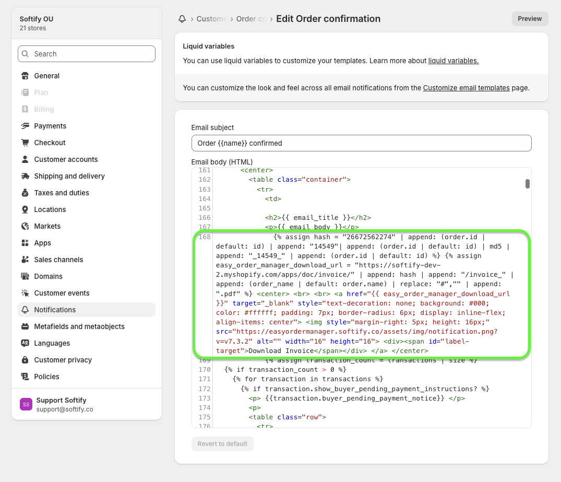
Task: Click the Taxes and duties icon
Action: coord(25,193)
